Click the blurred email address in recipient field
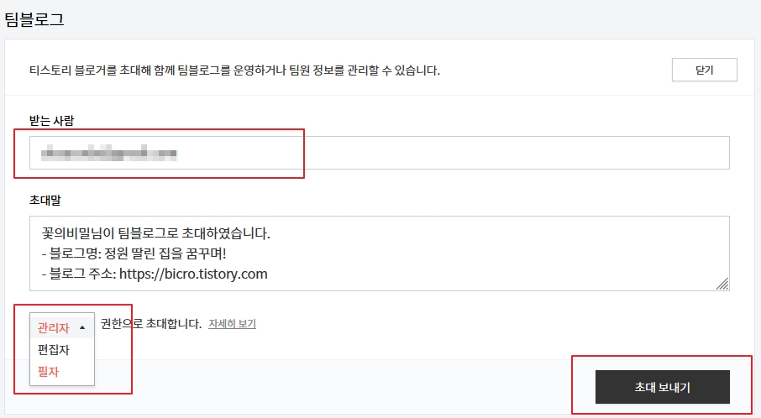This screenshot has width=761, height=418. tap(109, 154)
